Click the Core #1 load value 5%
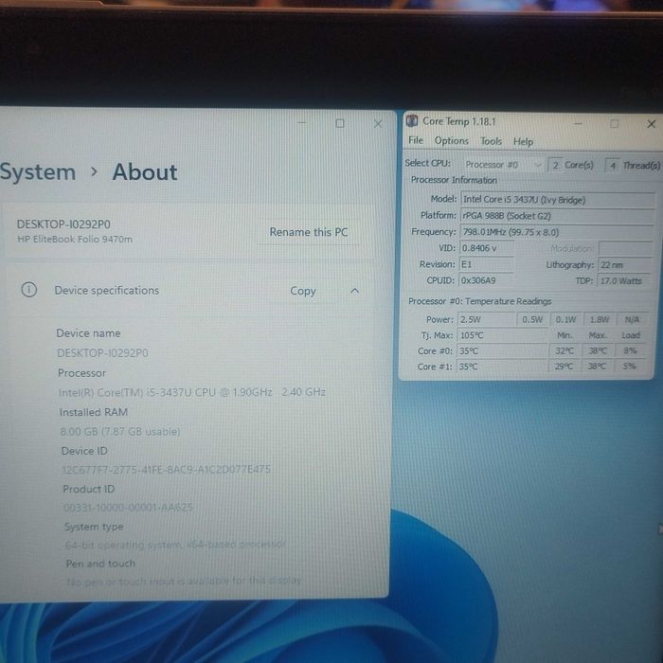663x663 pixels. coord(629,366)
